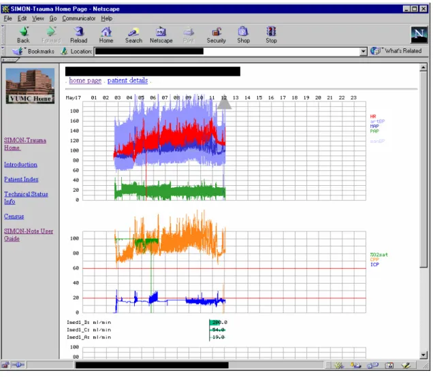Expand the collapsed personal toolbar tab
Screen dimensions: 433x377
pos(10,60)
